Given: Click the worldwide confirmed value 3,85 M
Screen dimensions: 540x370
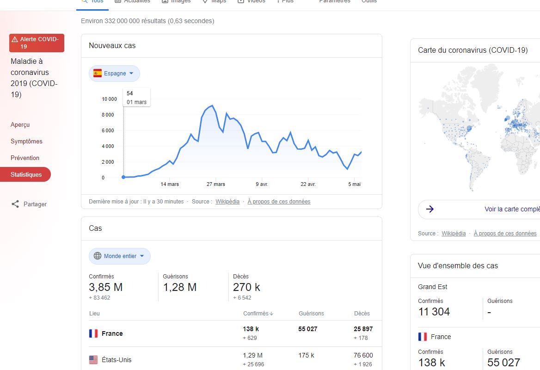Looking at the screenshot, I should 106,287.
